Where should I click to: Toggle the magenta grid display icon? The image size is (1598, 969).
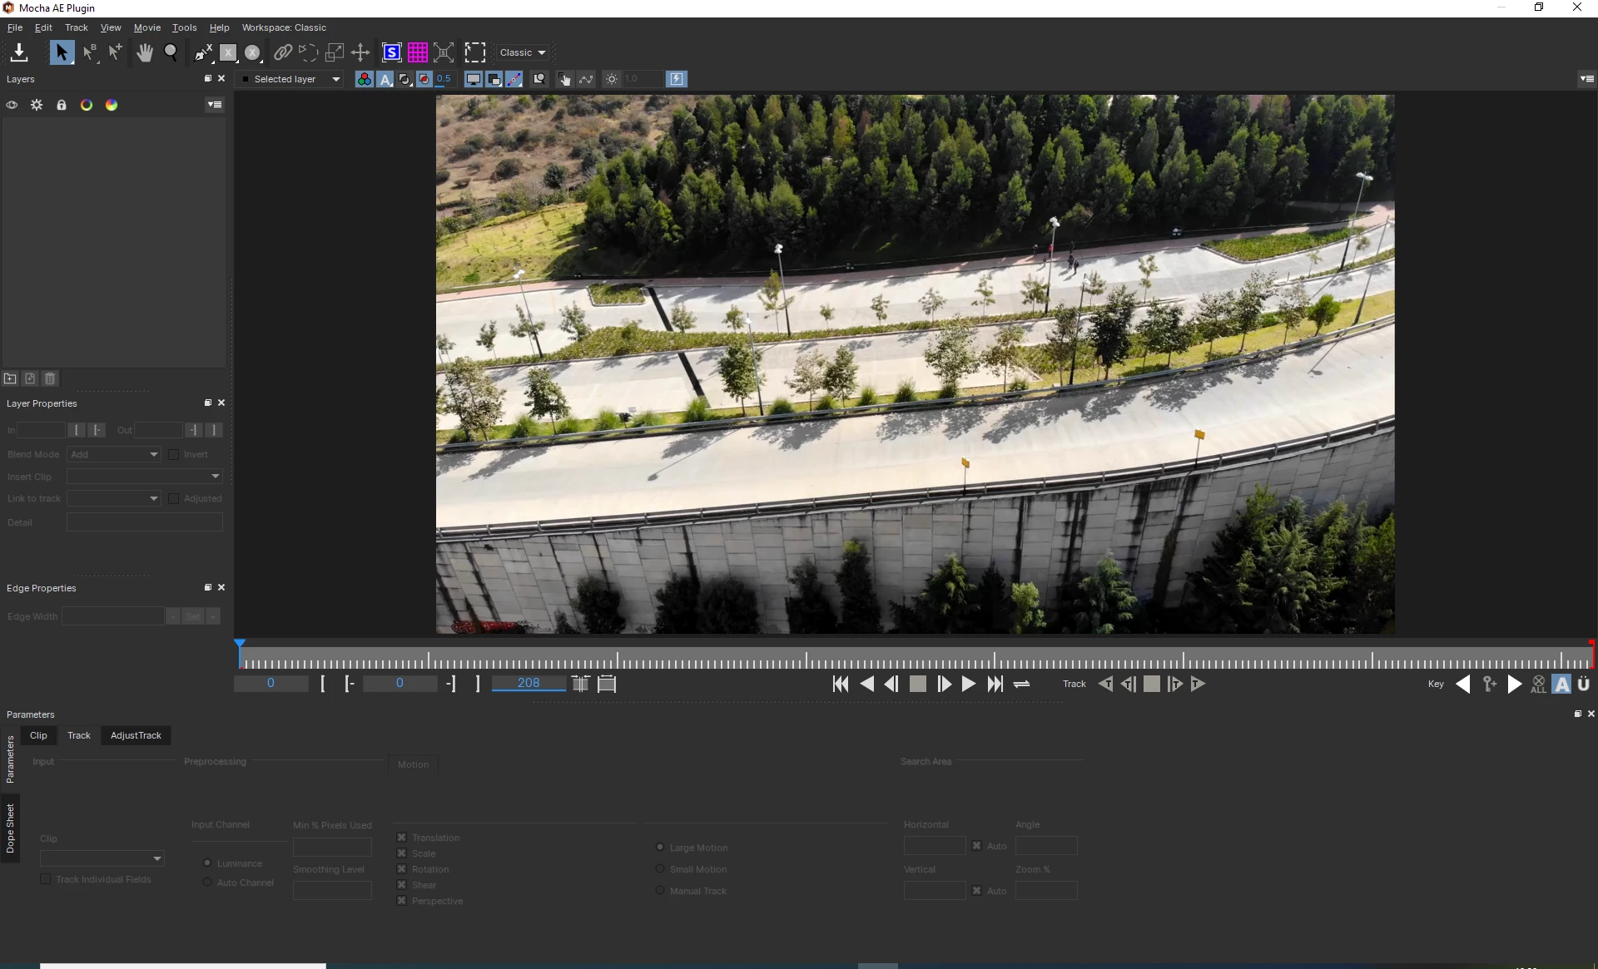(x=417, y=52)
